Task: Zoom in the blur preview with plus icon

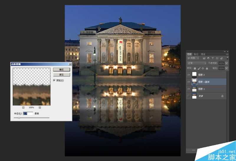Action: tap(40, 107)
